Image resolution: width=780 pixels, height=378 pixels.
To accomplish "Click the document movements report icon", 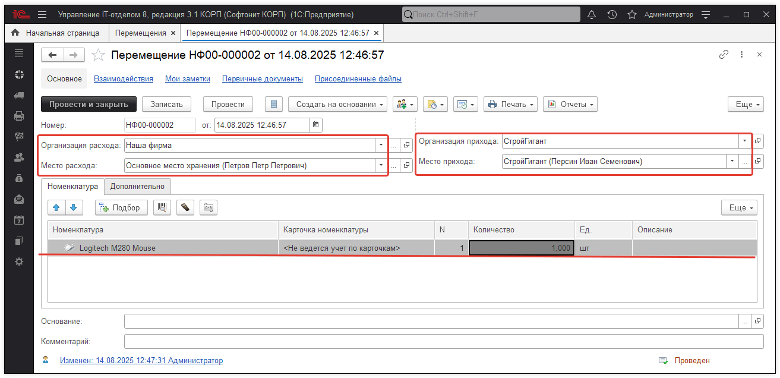I will (x=273, y=104).
